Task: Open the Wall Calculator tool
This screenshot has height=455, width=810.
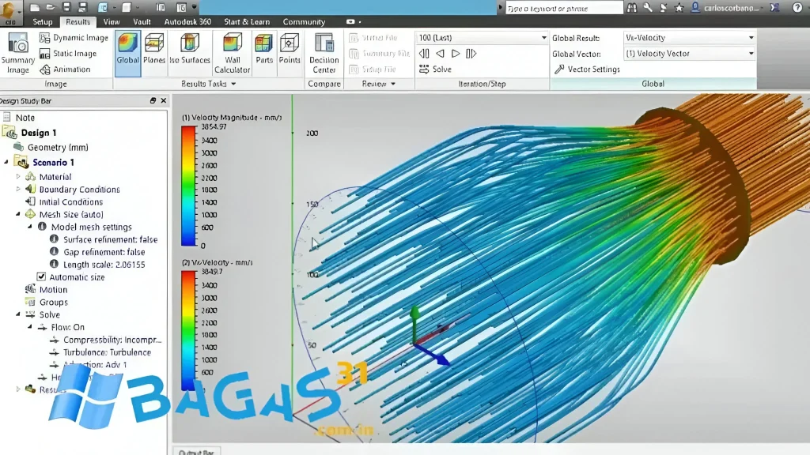Action: point(232,53)
